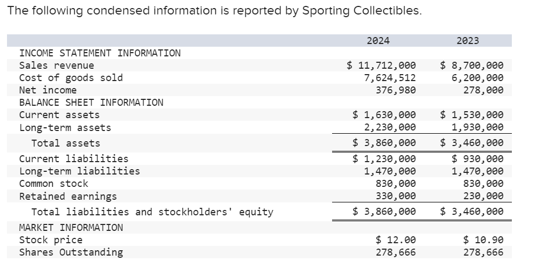
Task: Click the 'Total assets' row label
Action: coord(66,143)
